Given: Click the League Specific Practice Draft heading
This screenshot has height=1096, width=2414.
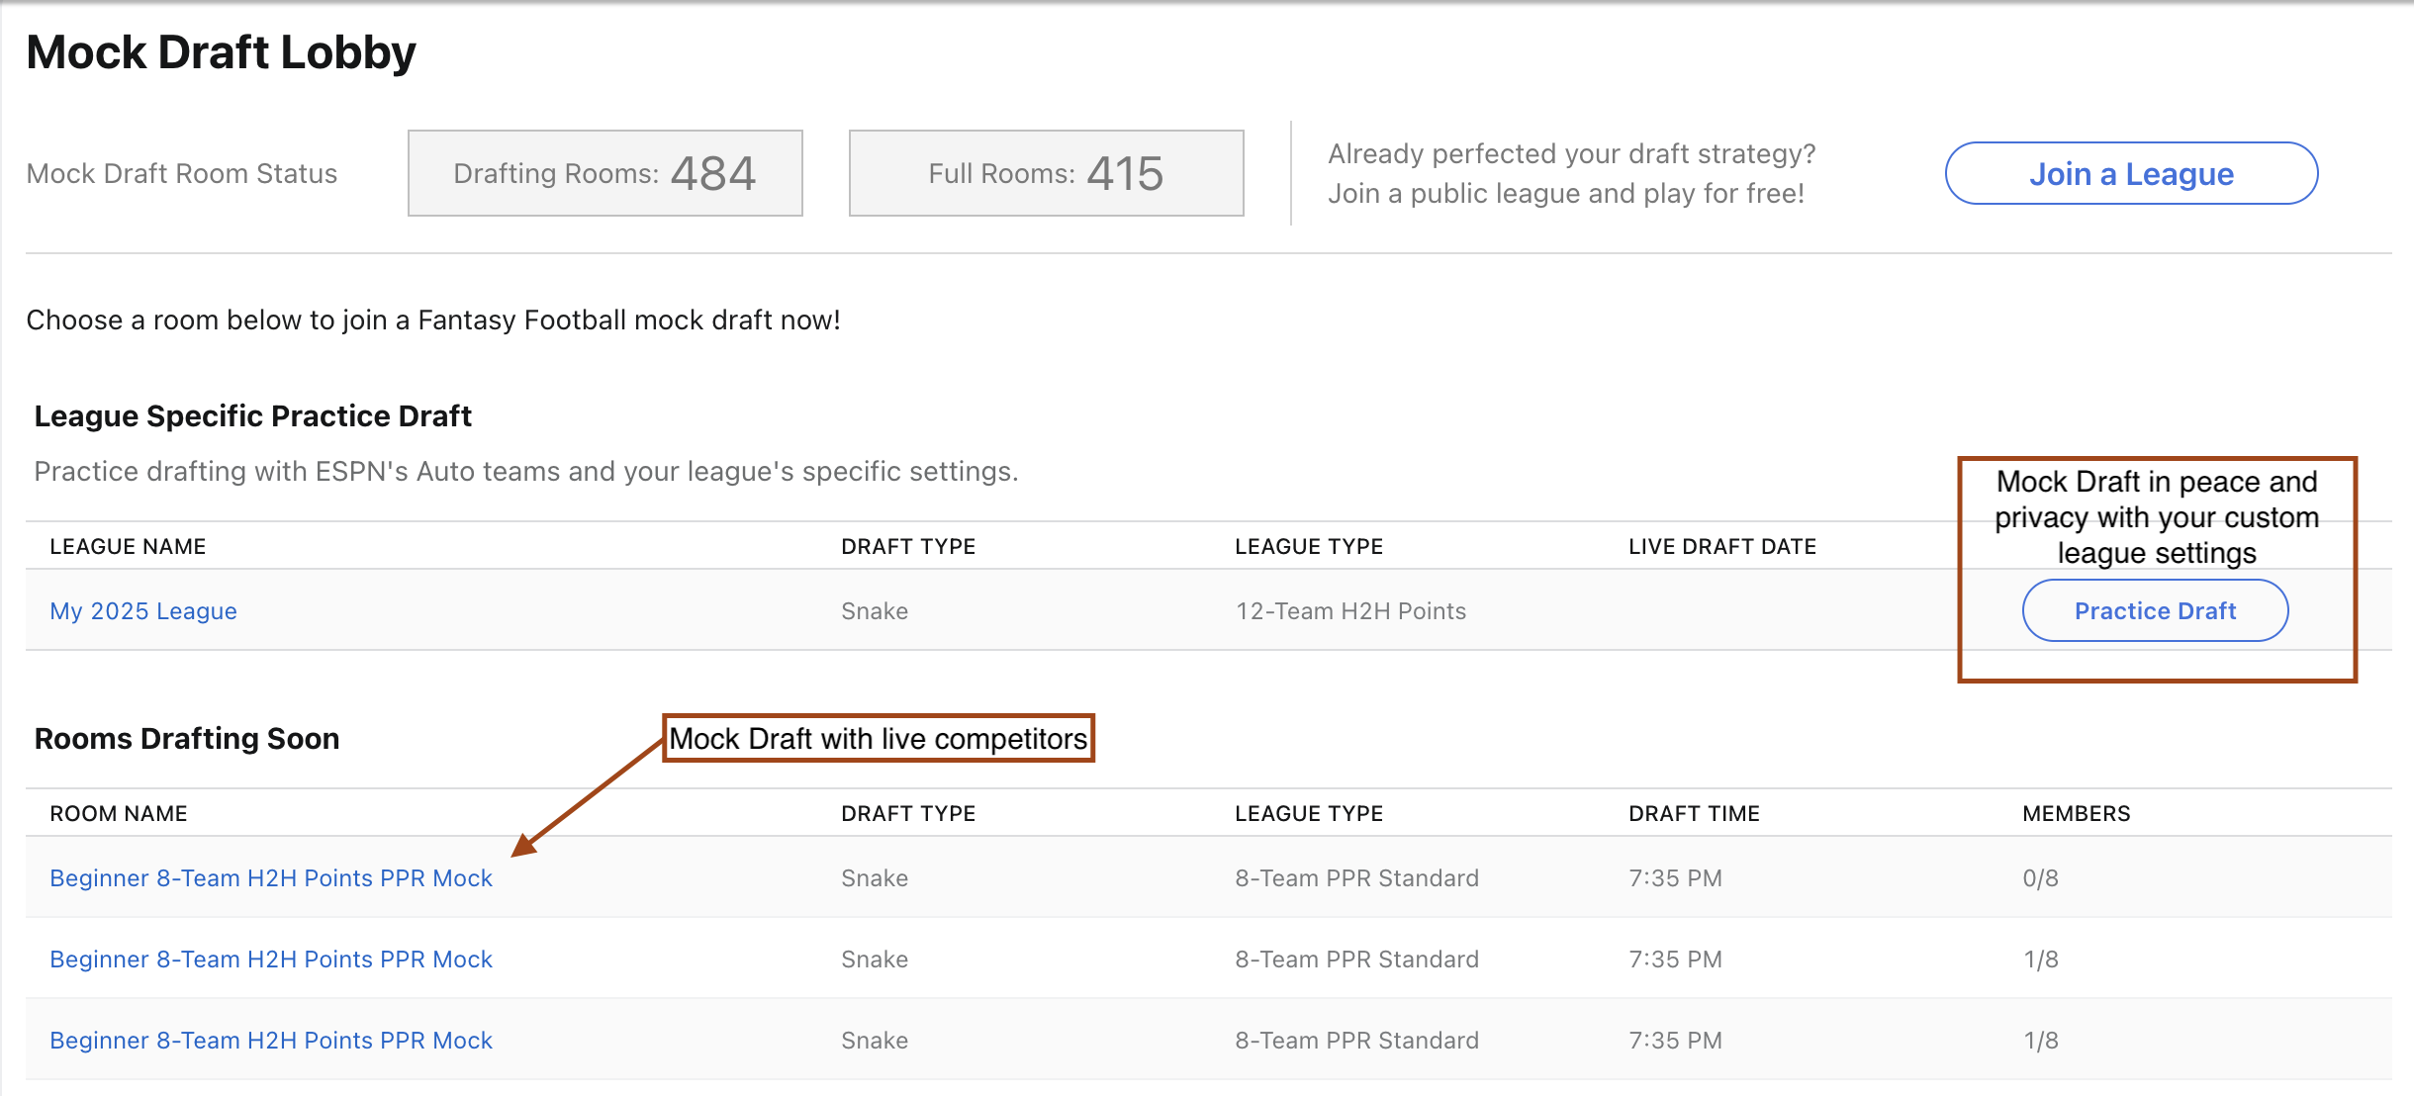Looking at the screenshot, I should coord(252,416).
